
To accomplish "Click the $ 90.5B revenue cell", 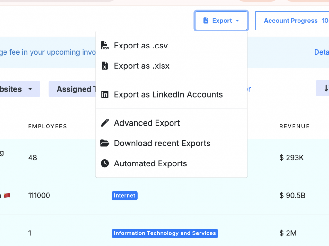I will (292, 195).
